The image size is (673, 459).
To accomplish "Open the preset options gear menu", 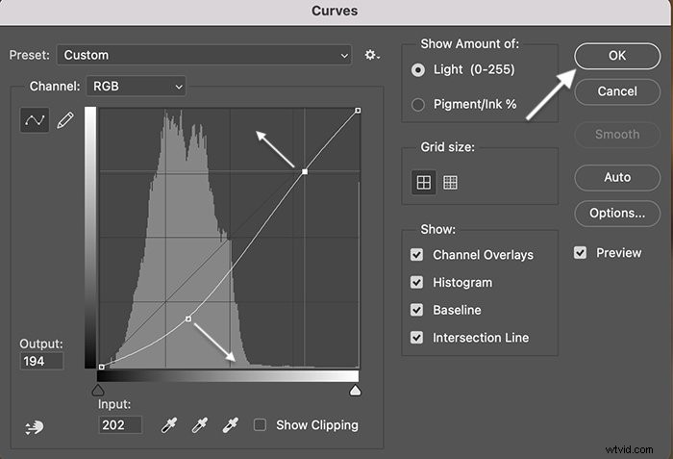I will (x=372, y=55).
